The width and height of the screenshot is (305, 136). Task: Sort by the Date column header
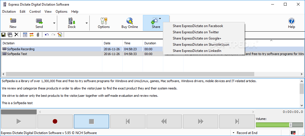[x=112, y=43]
